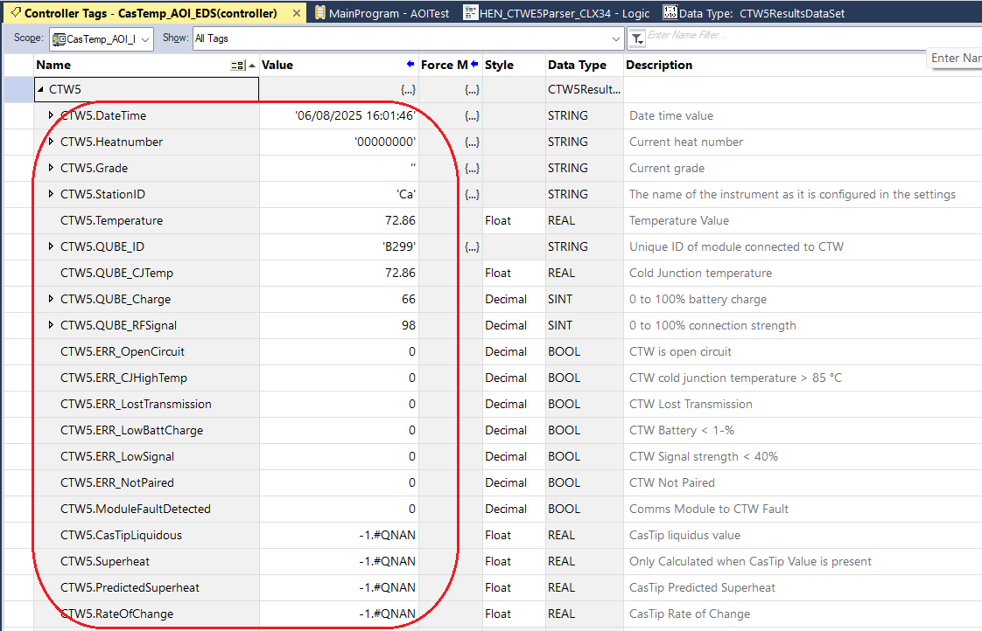Image resolution: width=982 pixels, height=631 pixels.
Task: Click the Heatnumber value '00000000'
Action: coord(385,142)
